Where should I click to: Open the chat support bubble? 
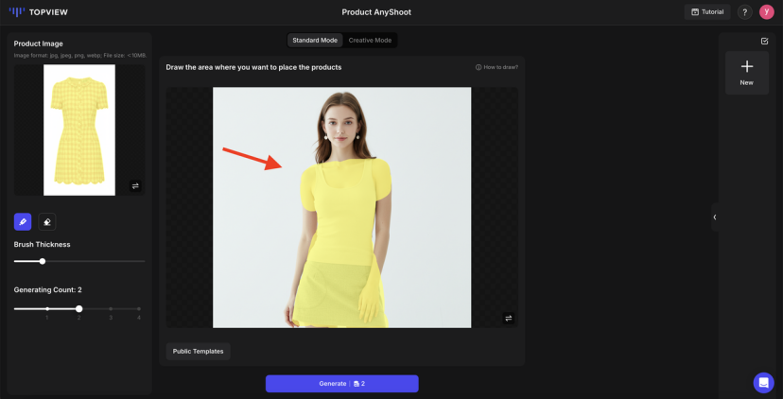763,383
